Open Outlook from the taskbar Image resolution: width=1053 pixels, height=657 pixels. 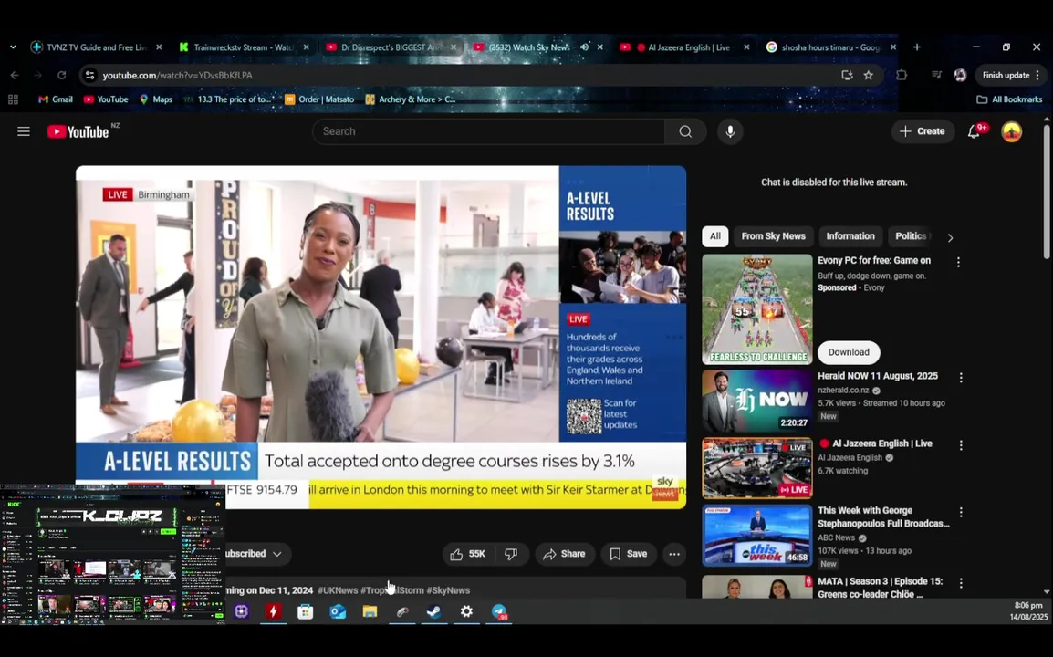click(x=337, y=611)
